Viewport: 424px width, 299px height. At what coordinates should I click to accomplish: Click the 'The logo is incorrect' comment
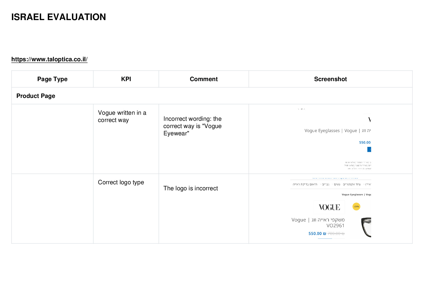pyautogui.click(x=191, y=188)
